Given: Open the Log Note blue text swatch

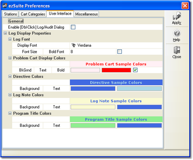Looking at the screenshot, I should coord(140,107).
